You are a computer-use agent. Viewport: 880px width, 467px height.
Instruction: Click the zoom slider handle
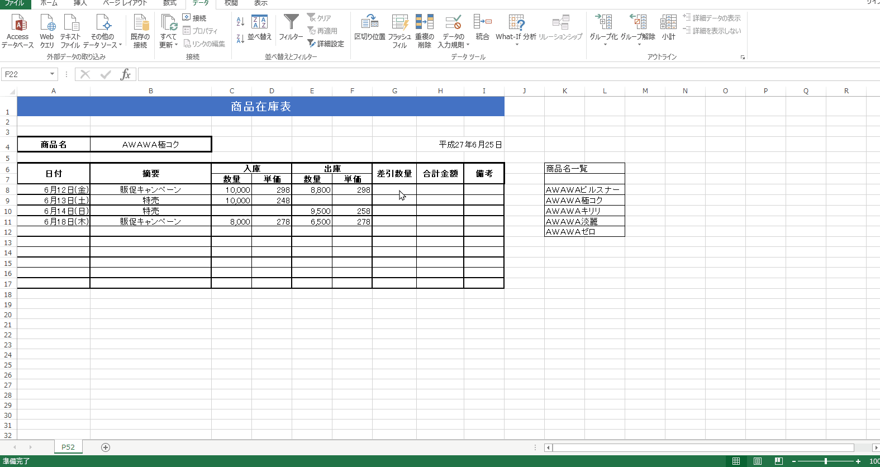pos(825,461)
